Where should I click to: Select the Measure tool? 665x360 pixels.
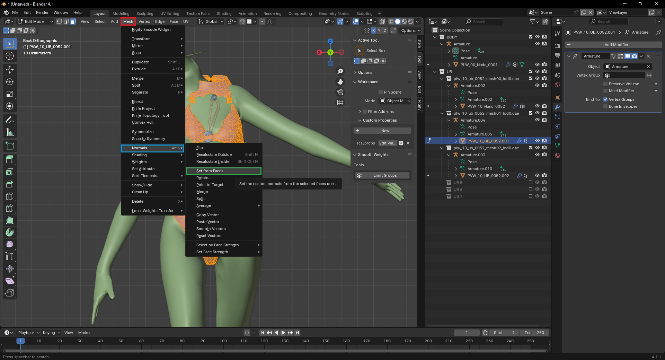tap(10, 132)
